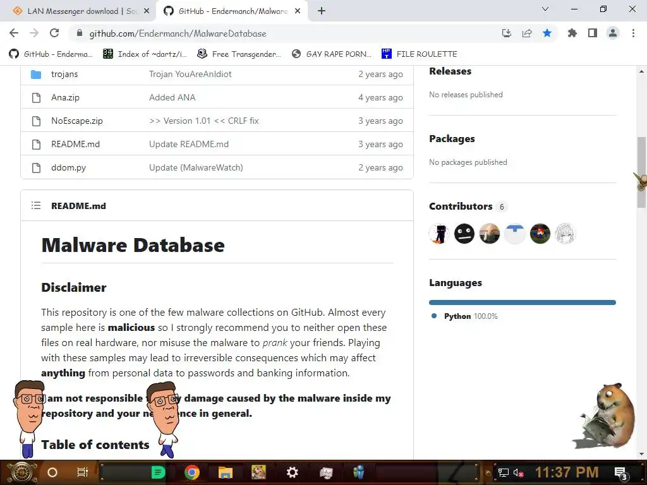
Task: Open README.md in the file list
Action: point(76,145)
